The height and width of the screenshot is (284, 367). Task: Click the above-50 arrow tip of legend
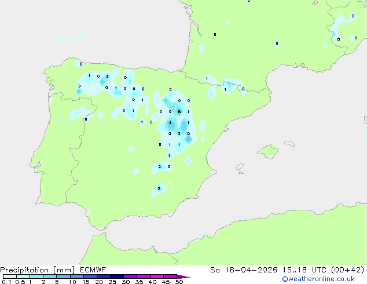(x=183, y=276)
